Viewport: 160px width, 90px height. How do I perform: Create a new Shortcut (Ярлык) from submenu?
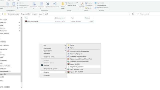pos(84,48)
